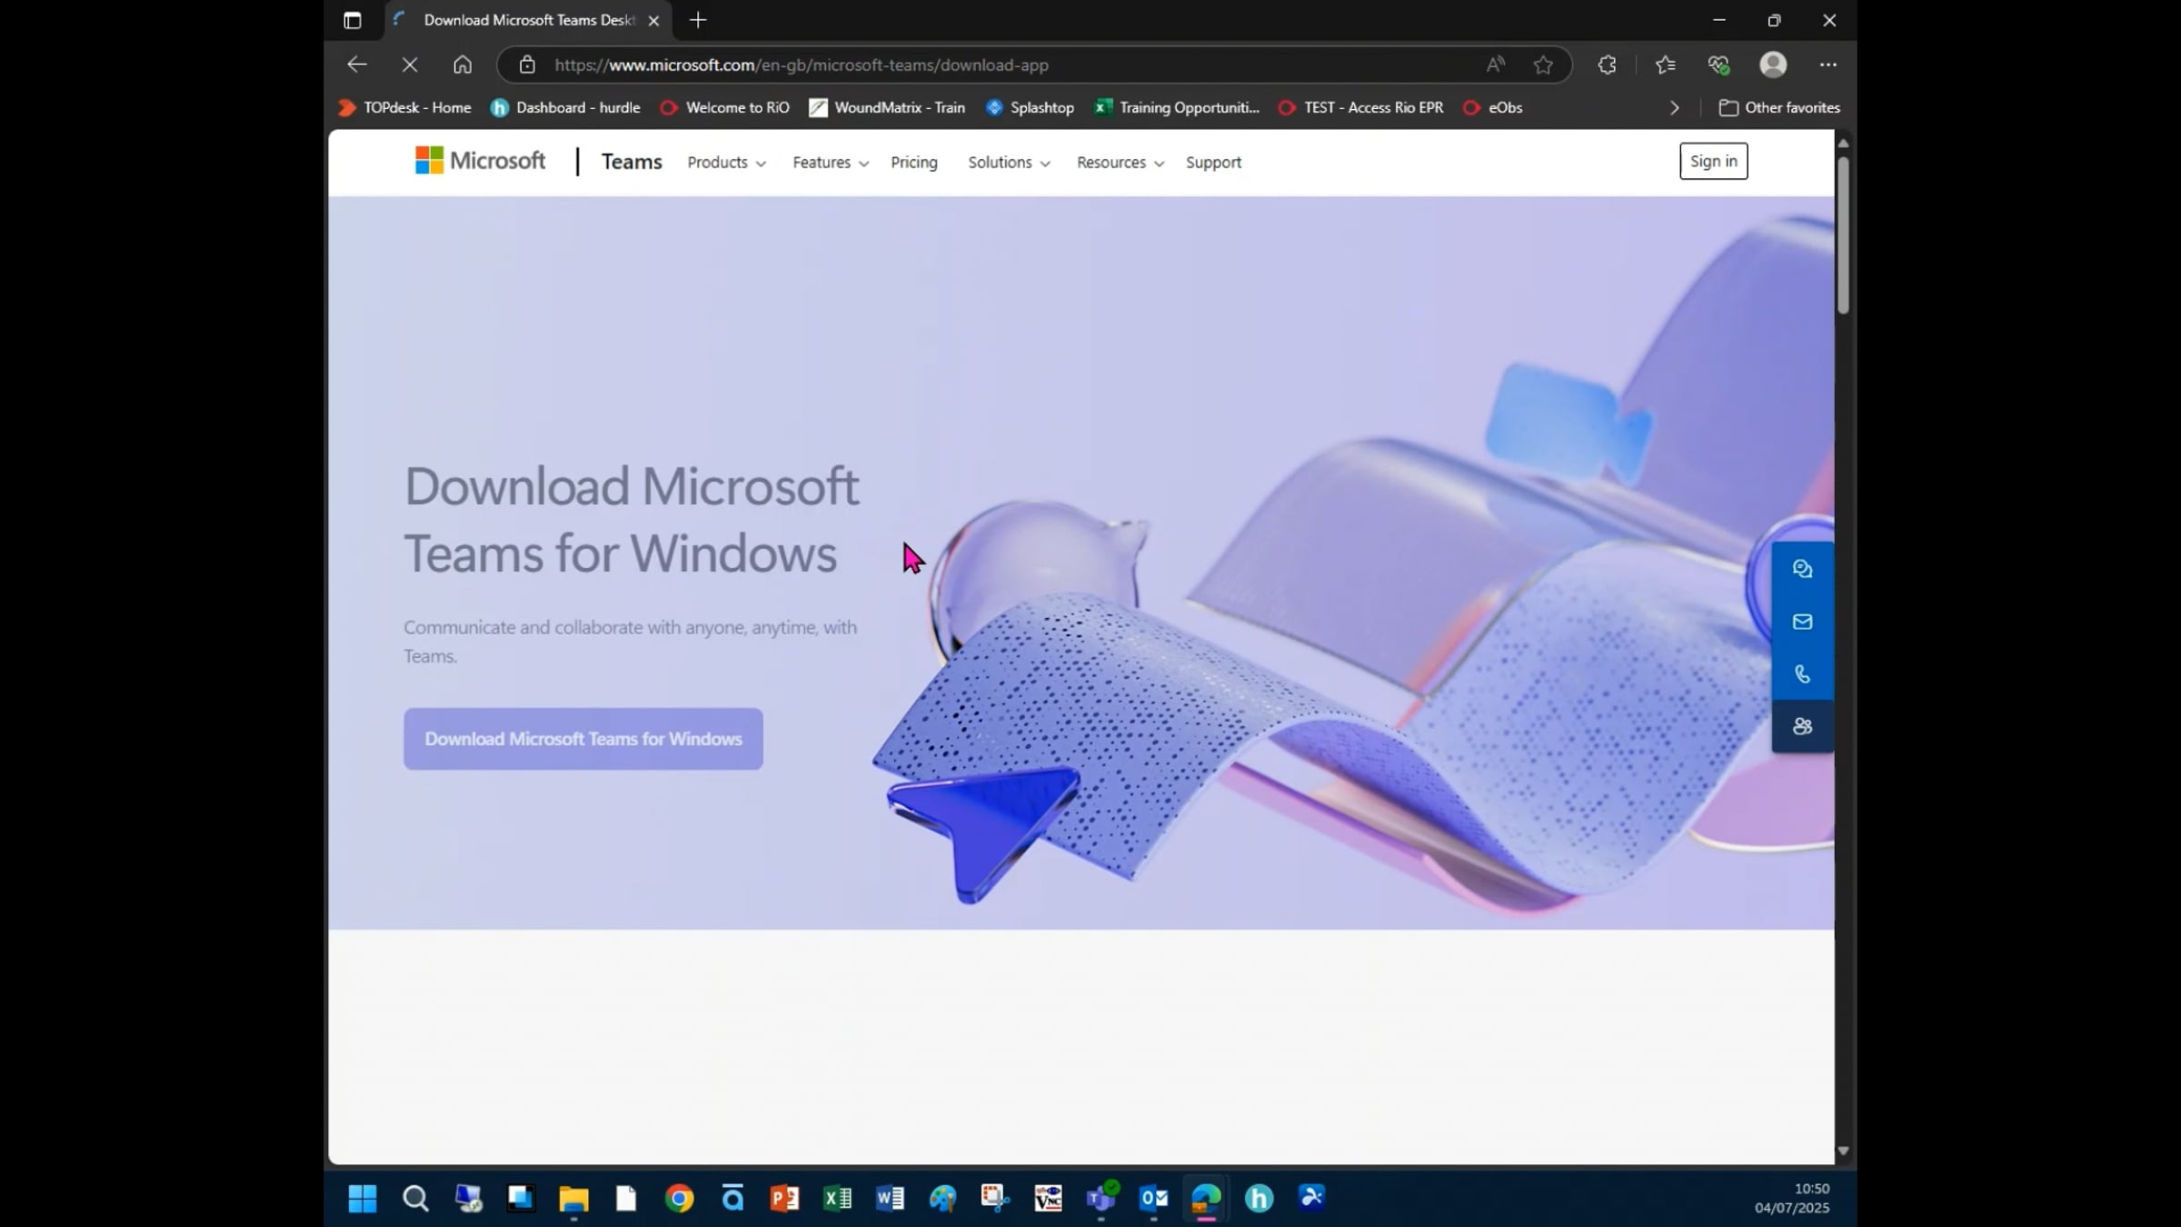The height and width of the screenshot is (1227, 2181).
Task: Close the Download Microsoft Teams tab
Action: [x=653, y=20]
